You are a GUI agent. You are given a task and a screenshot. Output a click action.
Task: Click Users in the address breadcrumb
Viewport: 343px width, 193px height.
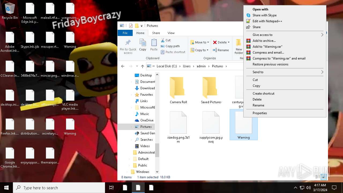[187, 66]
